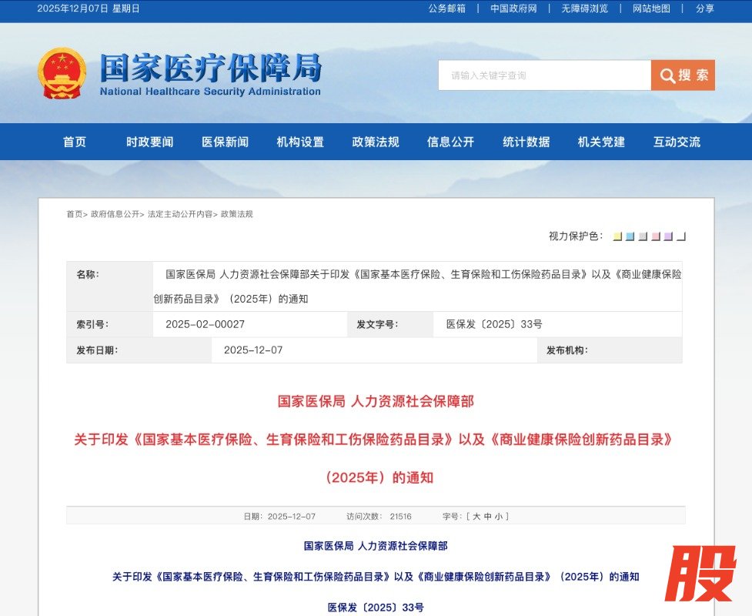Open the 政策法规 navigation menu

(376, 142)
